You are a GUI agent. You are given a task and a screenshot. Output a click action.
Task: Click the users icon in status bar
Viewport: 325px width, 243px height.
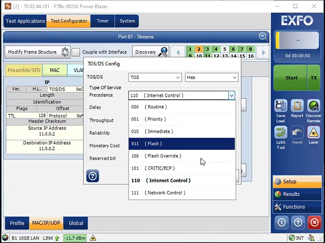(311, 238)
